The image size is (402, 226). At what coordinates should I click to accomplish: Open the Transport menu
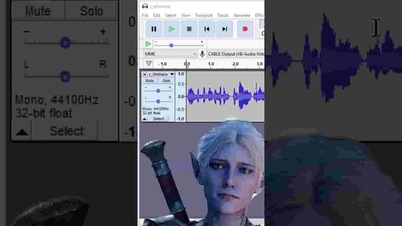204,15
